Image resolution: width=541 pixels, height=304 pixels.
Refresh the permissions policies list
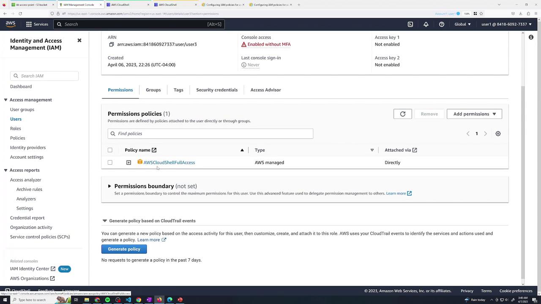[402, 114]
